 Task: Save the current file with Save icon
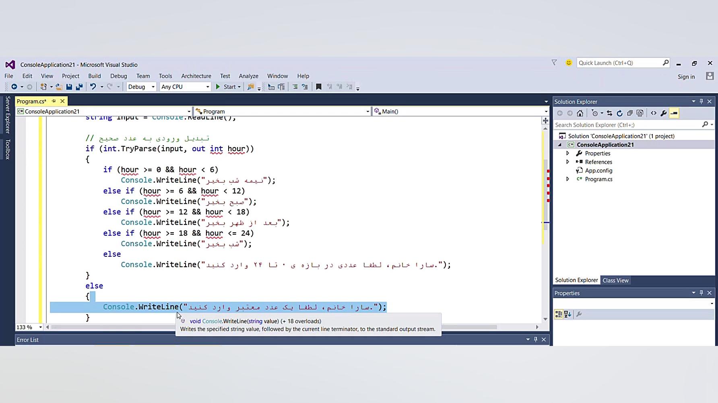click(x=69, y=87)
